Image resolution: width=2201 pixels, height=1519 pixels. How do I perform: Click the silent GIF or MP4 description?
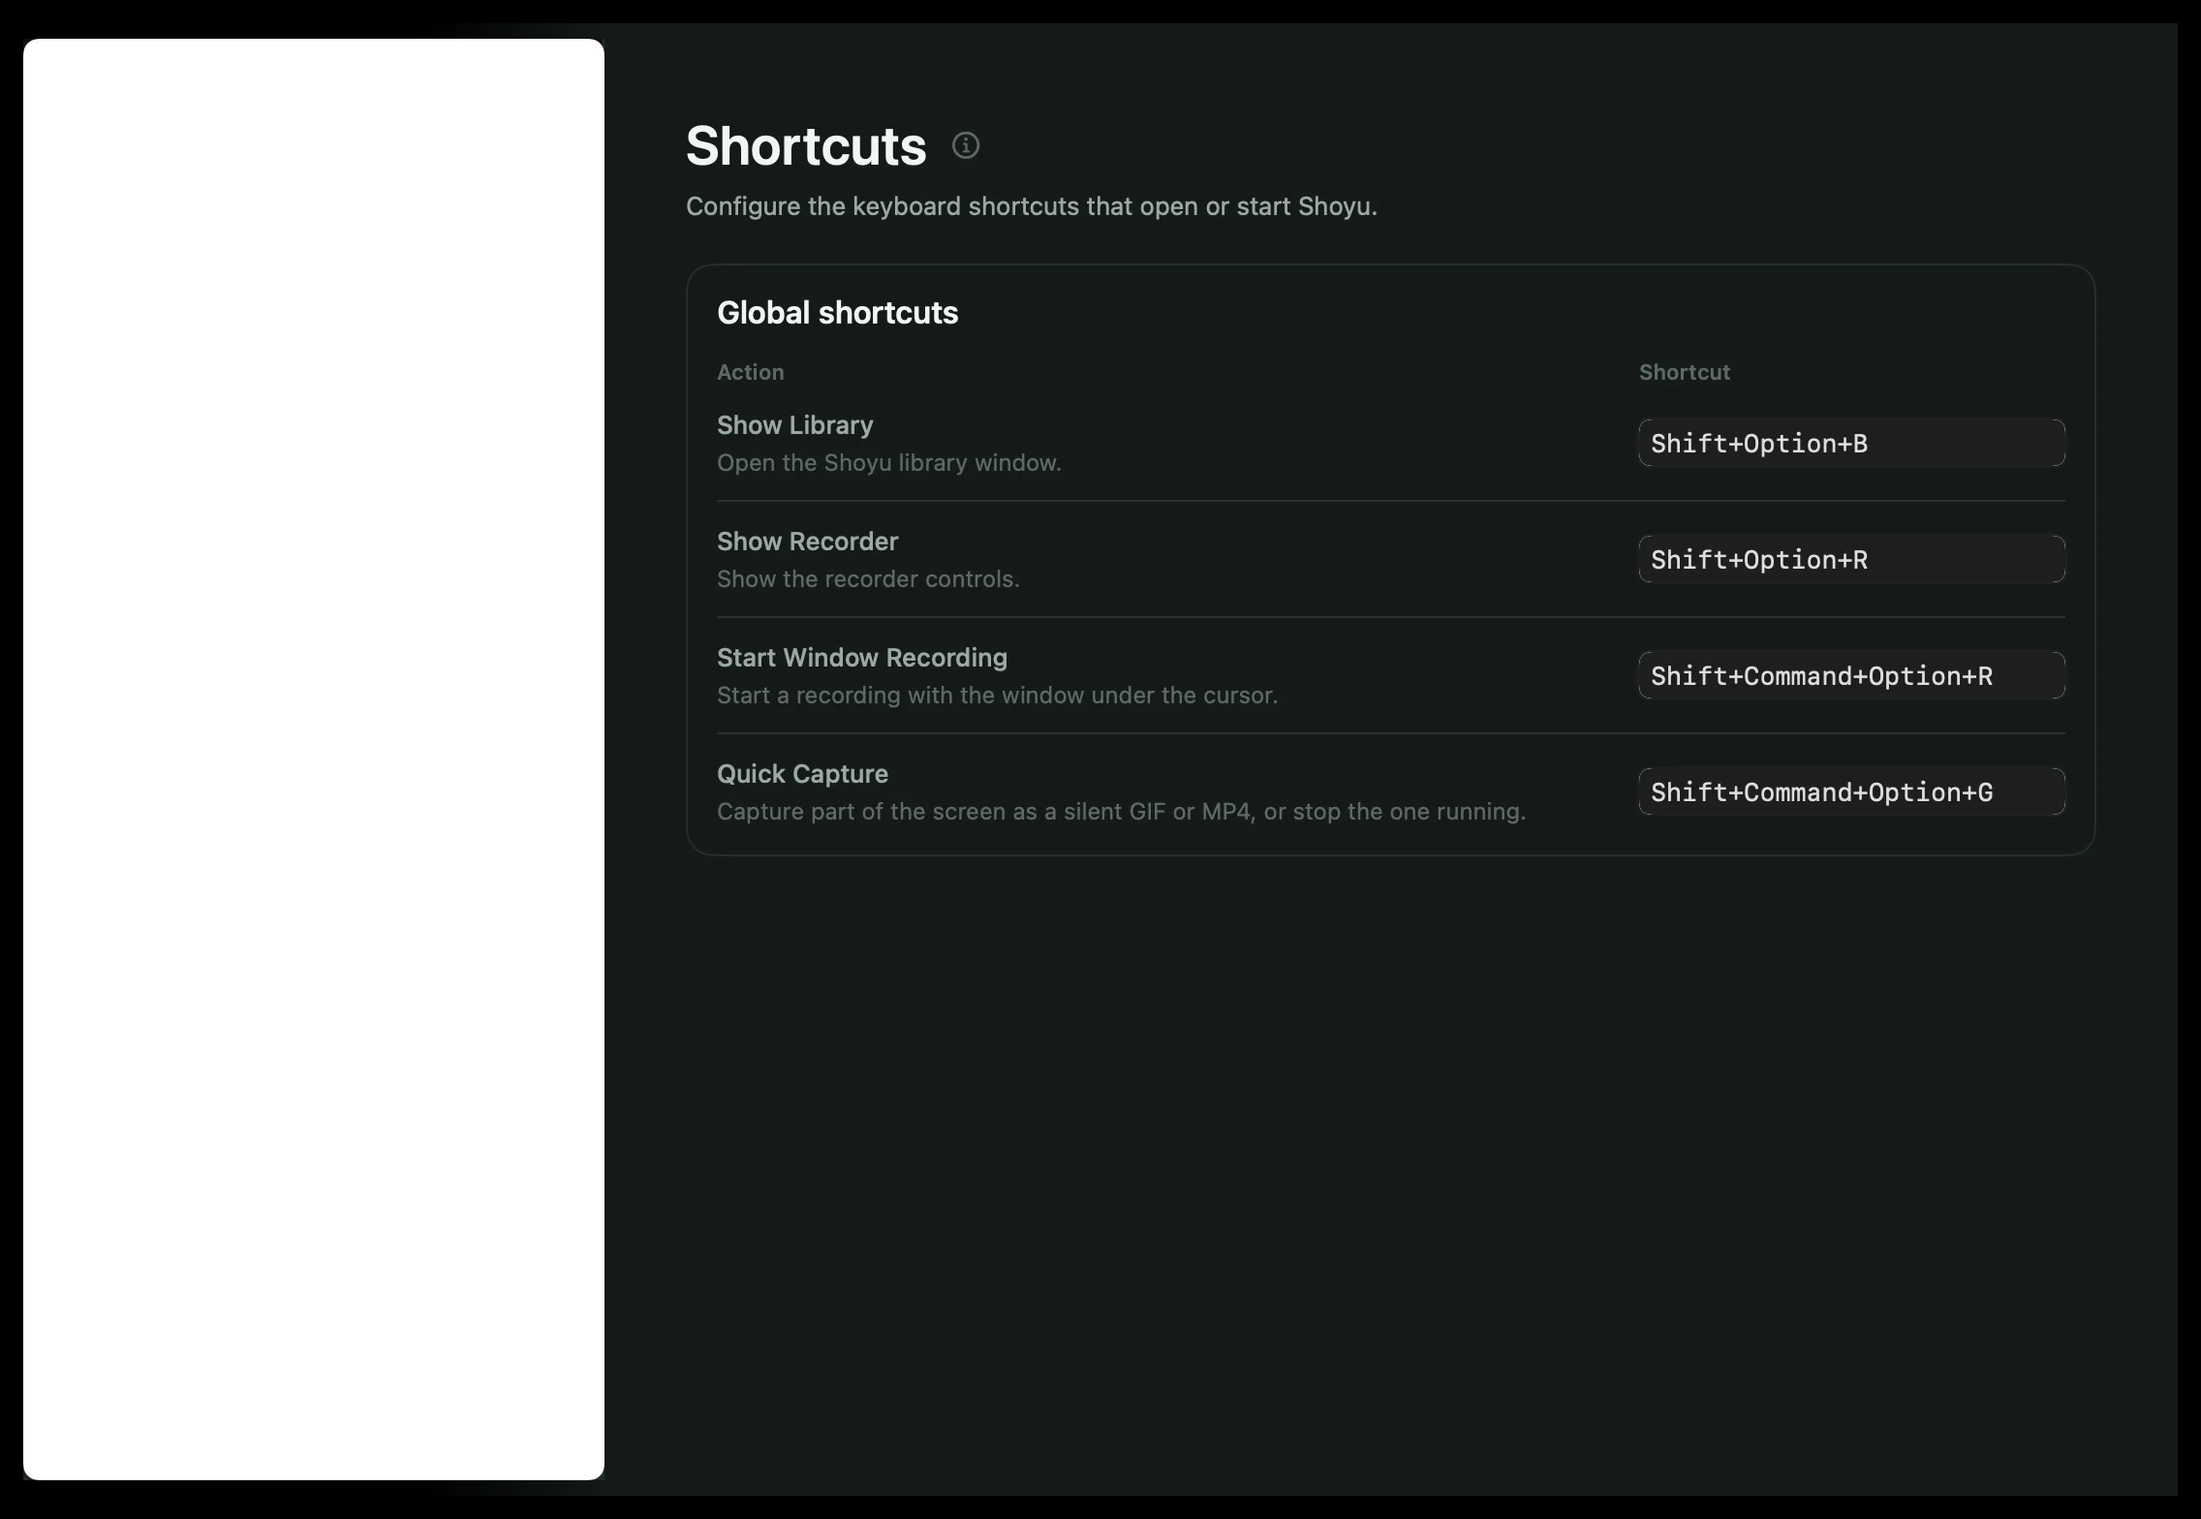click(x=1121, y=812)
